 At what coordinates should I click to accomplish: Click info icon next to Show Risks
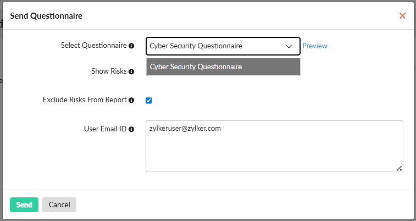(131, 71)
